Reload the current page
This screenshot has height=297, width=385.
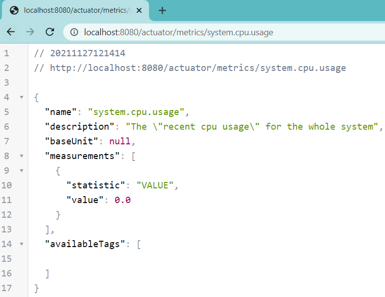click(50, 32)
